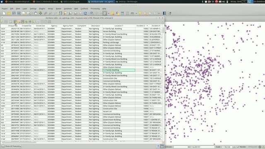Select the highlighted '1-2 Family Dwelling' cell
This screenshot has width=265, height=149.
pos(119,70)
